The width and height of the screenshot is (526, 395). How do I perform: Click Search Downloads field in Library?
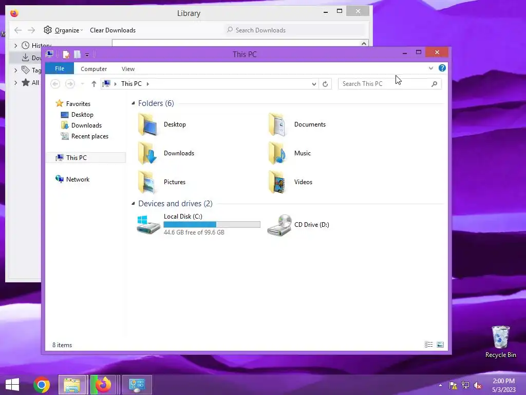coord(295,30)
